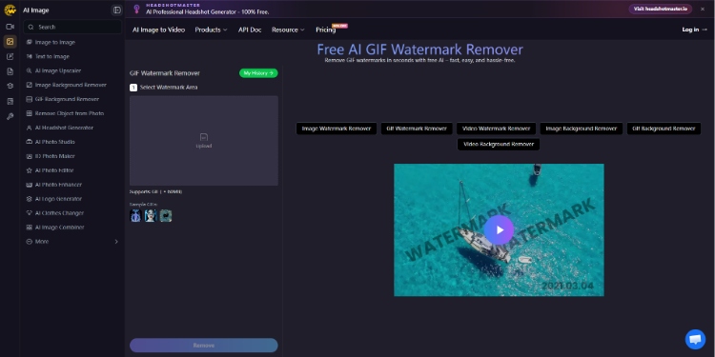
Task: Click the GIF upload drop area
Action: (204, 140)
